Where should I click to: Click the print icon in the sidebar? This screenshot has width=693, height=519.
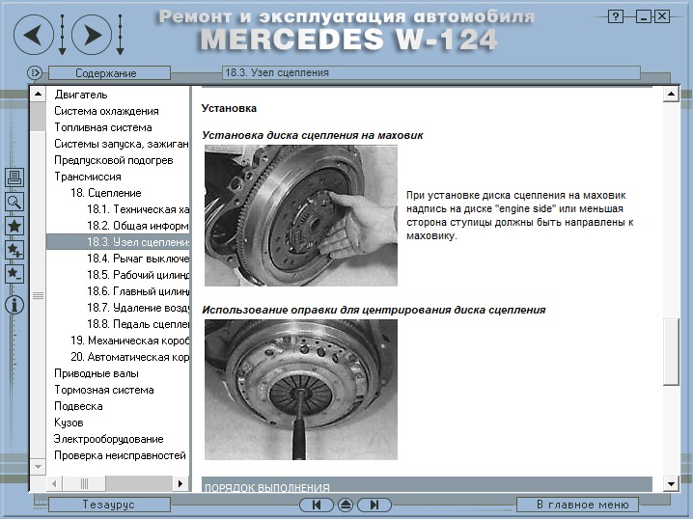(14, 178)
